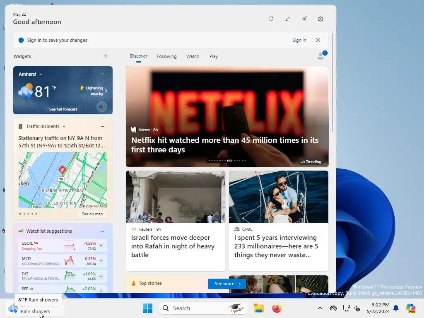Open Watchlist suggestions more options
Image resolution: width=424 pixels, height=318 pixels.
(102, 231)
